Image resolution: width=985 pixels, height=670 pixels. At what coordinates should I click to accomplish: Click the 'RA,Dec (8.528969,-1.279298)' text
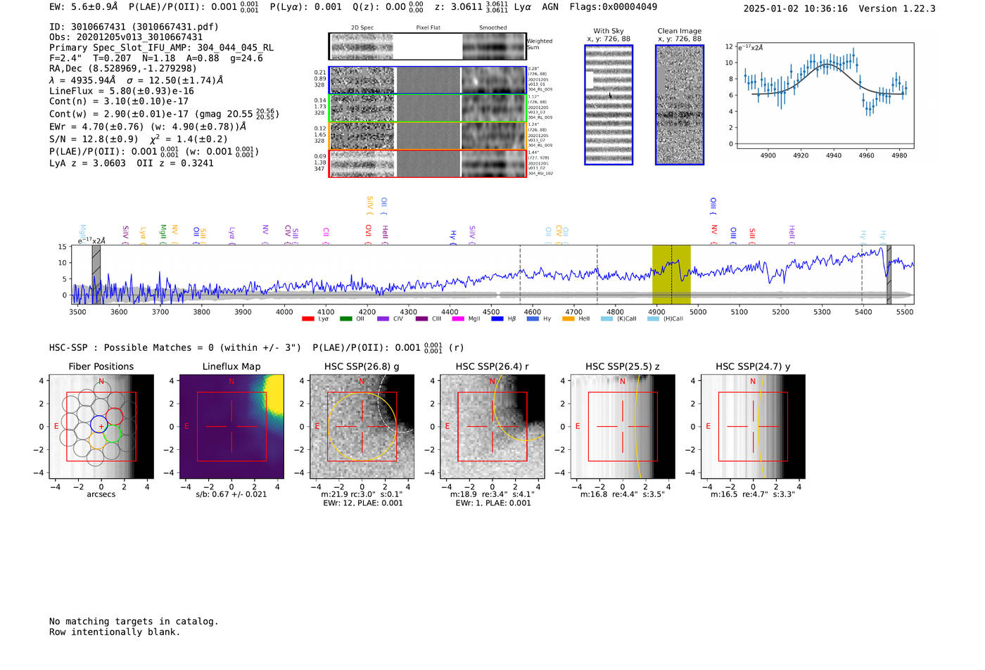[123, 68]
